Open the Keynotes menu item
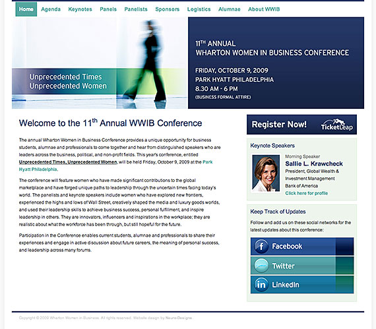Image resolution: width=376 pixels, height=329 pixels. tap(80, 9)
